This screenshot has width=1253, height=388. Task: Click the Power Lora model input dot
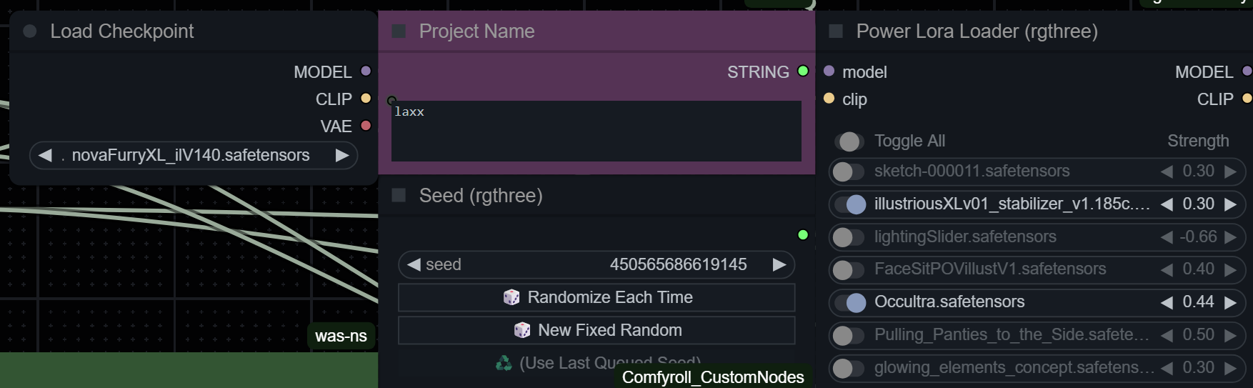pos(829,71)
